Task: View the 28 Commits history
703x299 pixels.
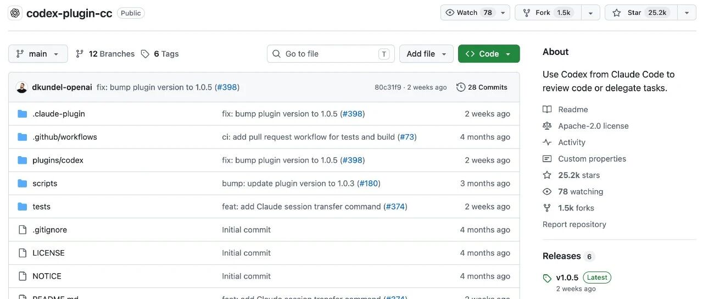Action: pyautogui.click(x=482, y=87)
